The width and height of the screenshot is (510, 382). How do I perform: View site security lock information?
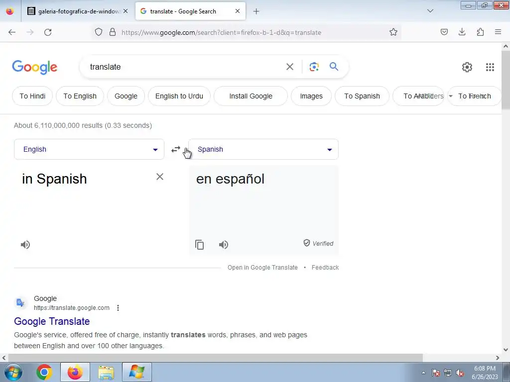pos(113,32)
